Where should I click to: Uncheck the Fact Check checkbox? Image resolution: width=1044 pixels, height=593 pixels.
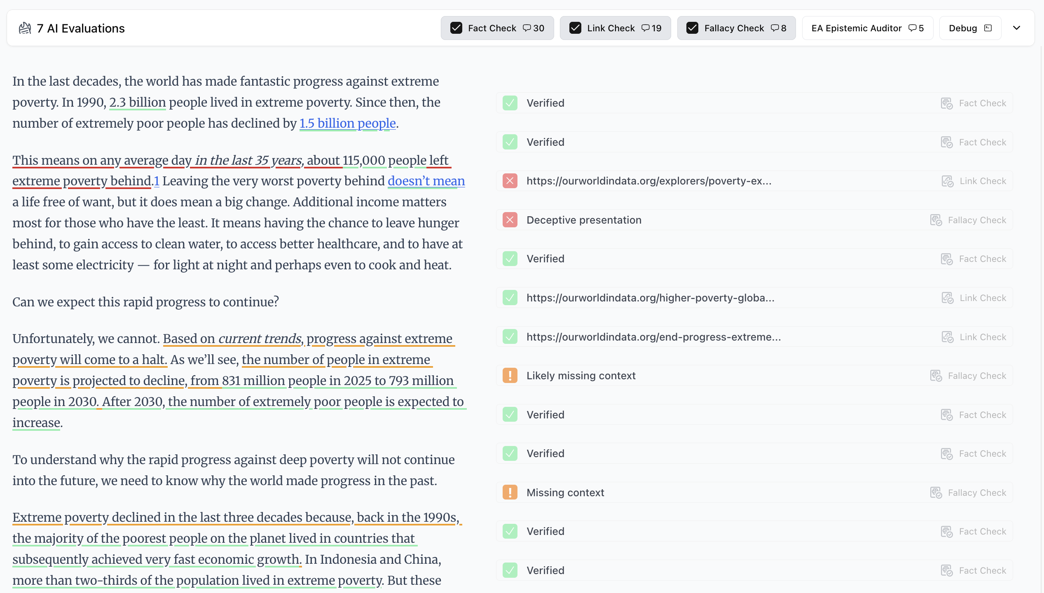pos(456,28)
